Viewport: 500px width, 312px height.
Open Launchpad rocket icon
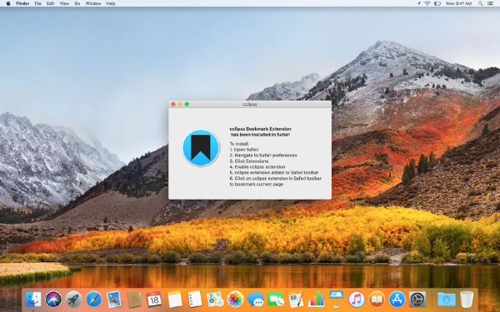[x=73, y=300]
